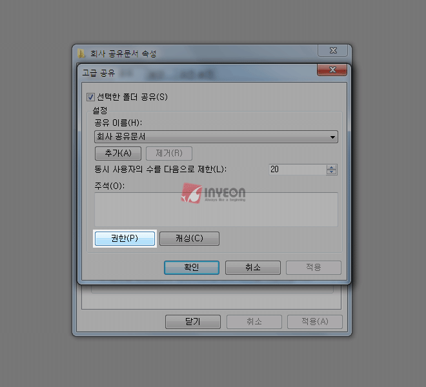Viewport: 426px width, 387px height.
Task: Click the 권한(P) permissions button
Action: 125,239
